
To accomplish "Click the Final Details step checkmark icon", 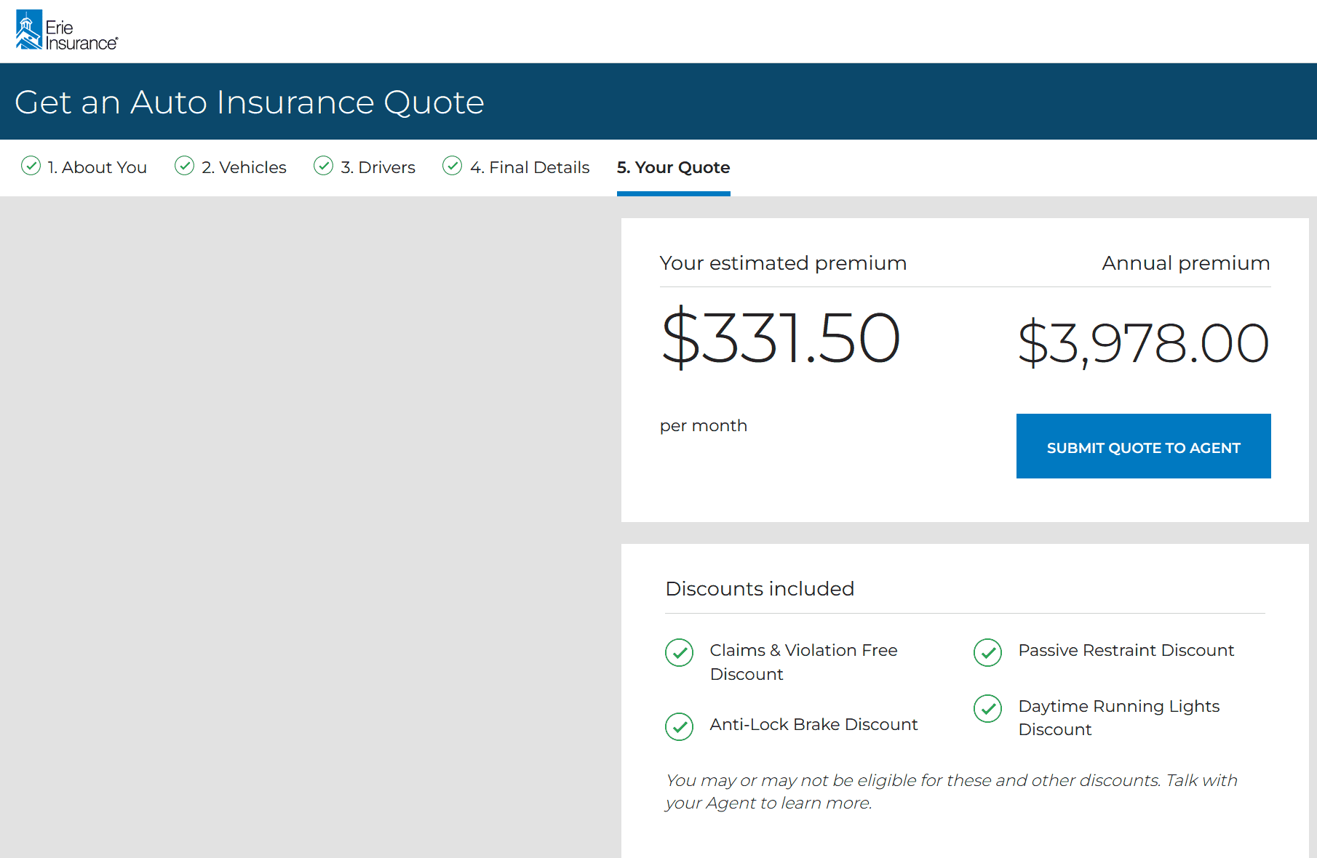I will [x=453, y=166].
